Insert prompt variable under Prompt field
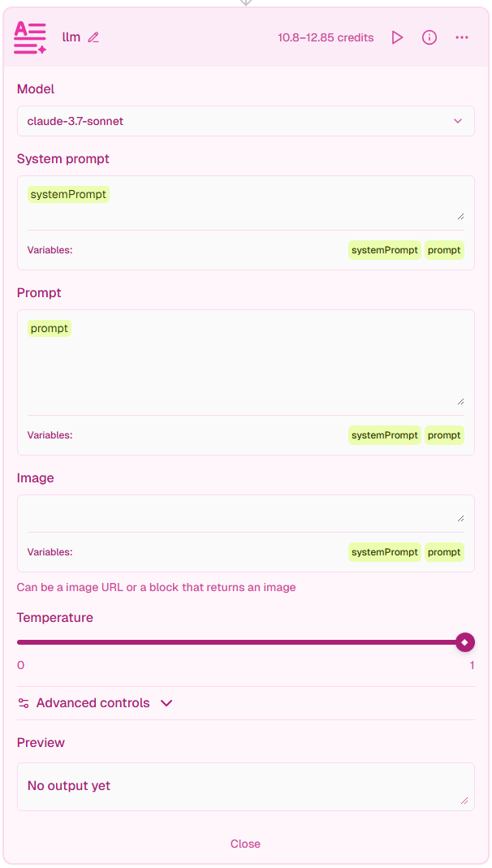 (444, 435)
